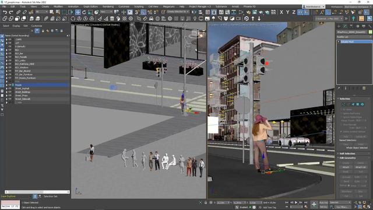Constrain to the Y axis
373x210 pixels.
click(x=287, y=12)
